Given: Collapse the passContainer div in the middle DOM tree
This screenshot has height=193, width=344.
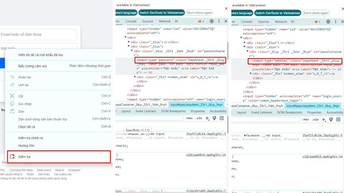Looking at the screenshot, I should tap(132, 51).
